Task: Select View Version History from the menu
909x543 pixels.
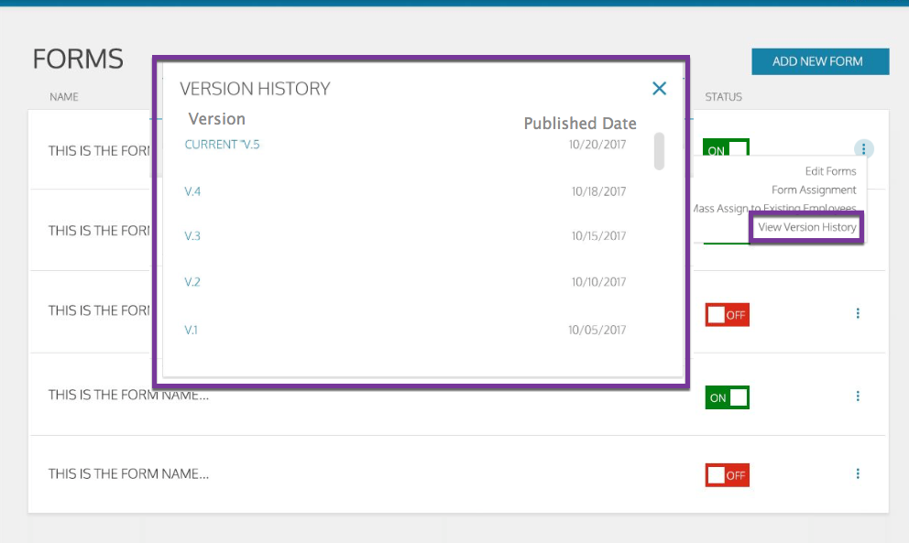Action: click(805, 226)
